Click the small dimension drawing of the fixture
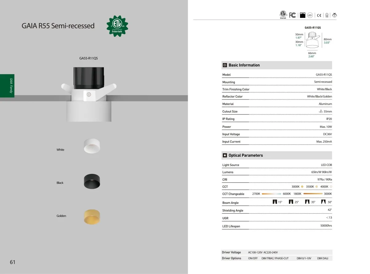Screen dimensions: 370x274 click(x=313, y=40)
